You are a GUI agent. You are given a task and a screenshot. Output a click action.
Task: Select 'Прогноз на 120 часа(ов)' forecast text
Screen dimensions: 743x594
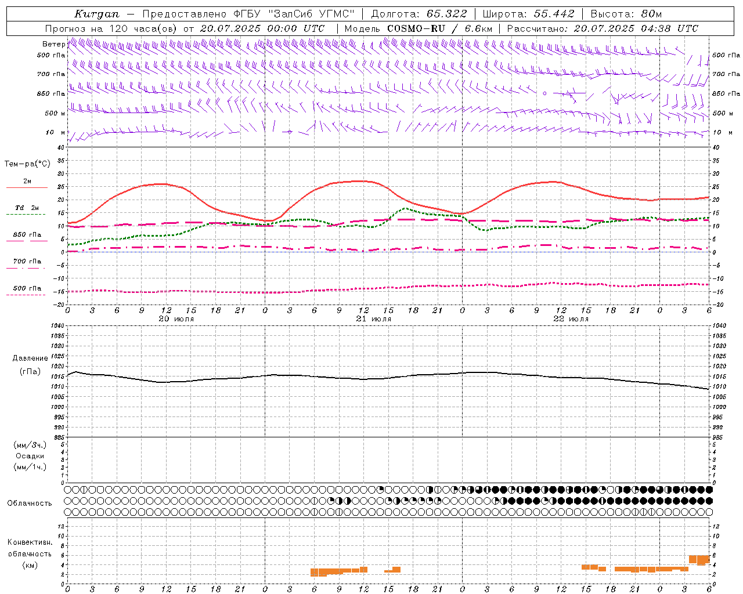pos(111,28)
